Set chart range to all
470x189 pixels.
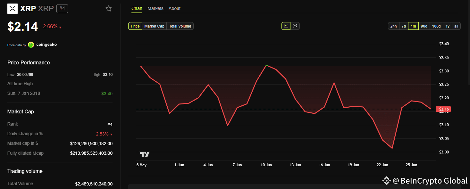pos(456,26)
